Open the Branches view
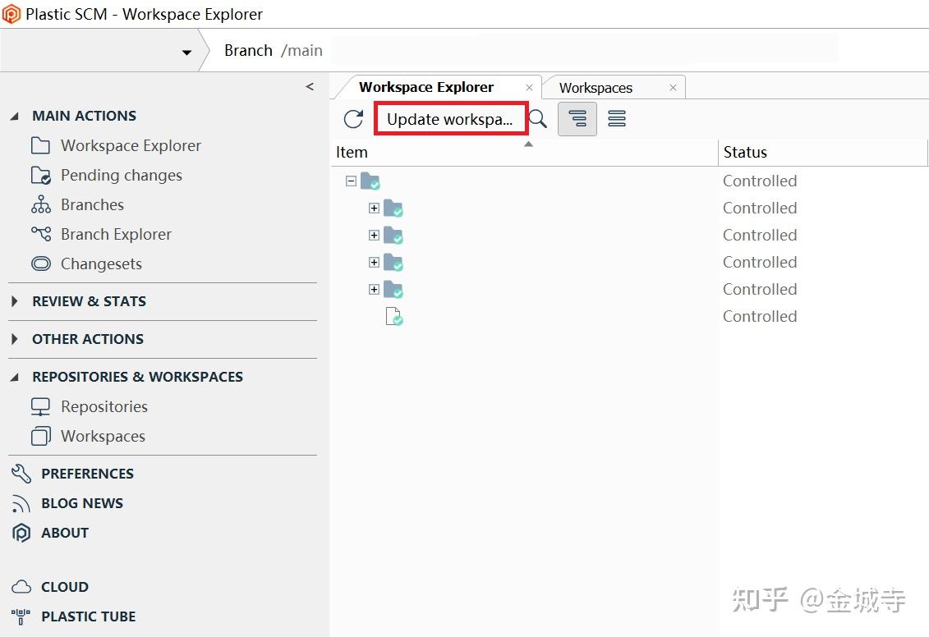The height and width of the screenshot is (637, 929). (93, 205)
